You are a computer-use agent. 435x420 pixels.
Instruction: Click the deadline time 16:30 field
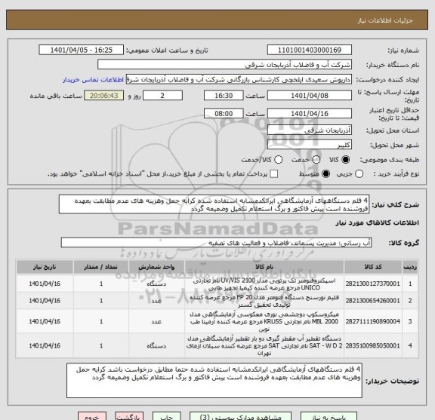(x=224, y=96)
